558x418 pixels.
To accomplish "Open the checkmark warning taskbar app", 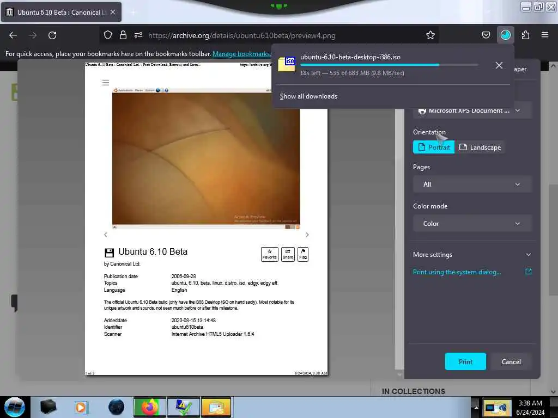I will coord(184,408).
